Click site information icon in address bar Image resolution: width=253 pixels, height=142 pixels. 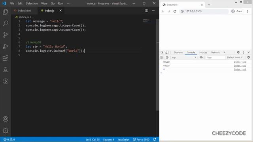[182, 11]
